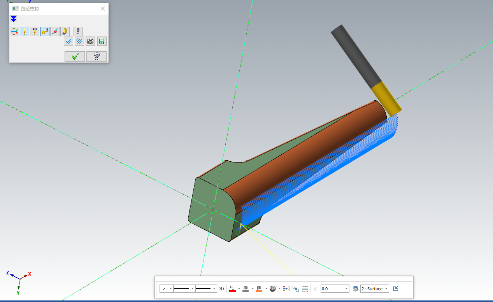
Task: Open the surface color dropdown arrow
Action: [266, 289]
